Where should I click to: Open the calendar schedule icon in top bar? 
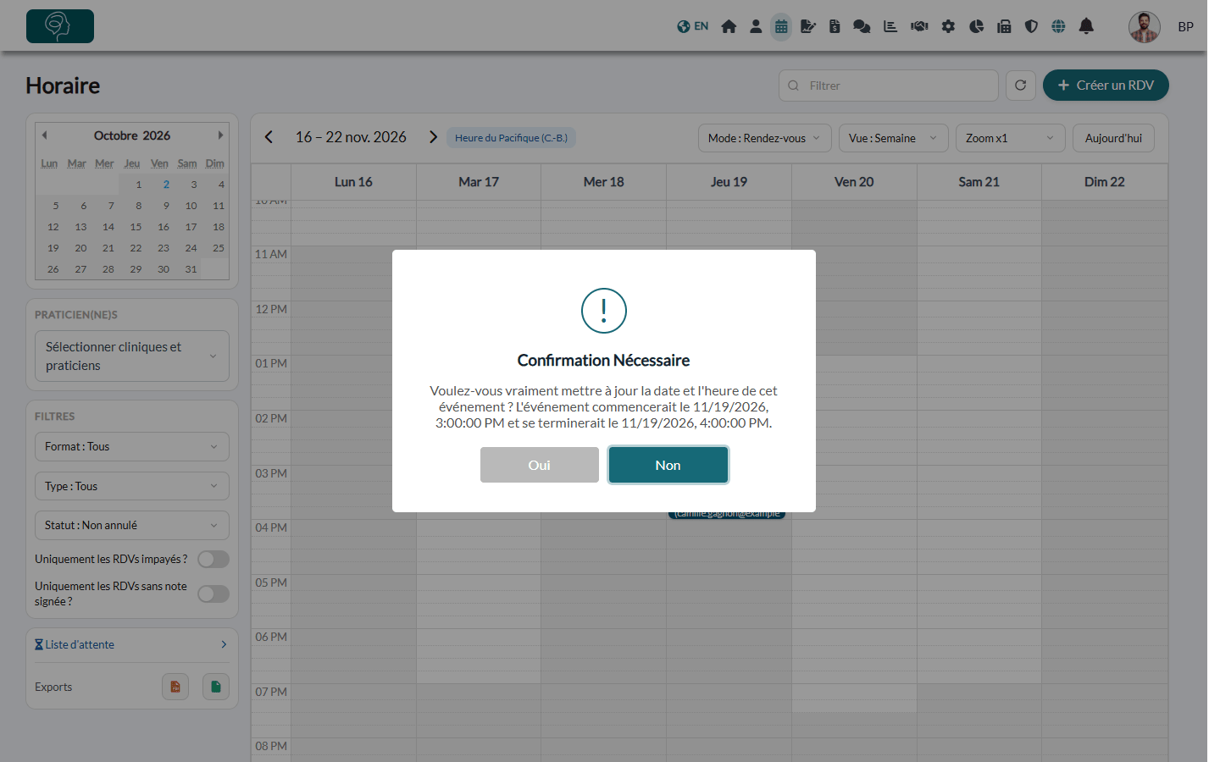point(781,26)
